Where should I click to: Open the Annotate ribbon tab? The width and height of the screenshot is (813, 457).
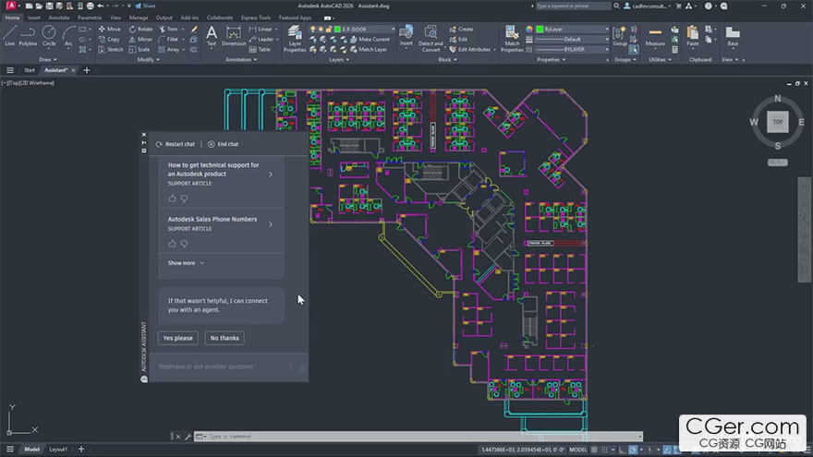pos(58,18)
